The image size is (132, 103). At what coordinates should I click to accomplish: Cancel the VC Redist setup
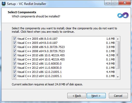click(x=118, y=96)
